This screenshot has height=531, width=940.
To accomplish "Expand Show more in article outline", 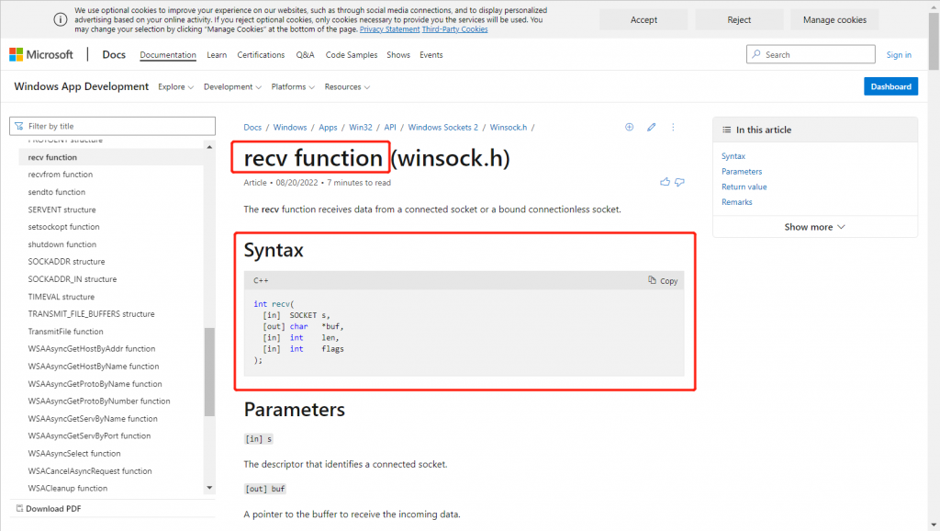I will [814, 227].
